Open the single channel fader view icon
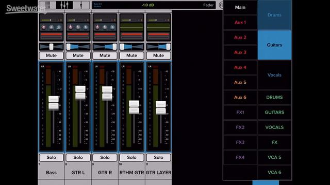This screenshot has width=330, height=185. [81, 5]
